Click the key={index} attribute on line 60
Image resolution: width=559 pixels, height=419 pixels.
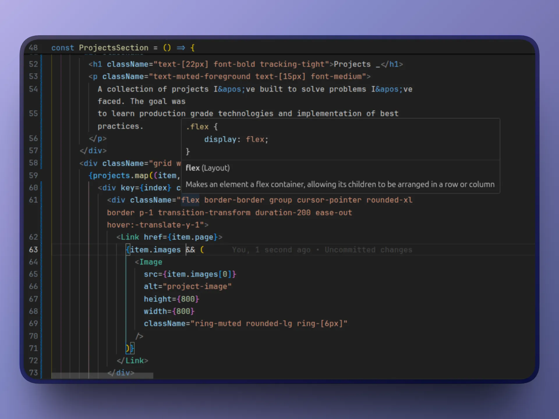point(146,188)
